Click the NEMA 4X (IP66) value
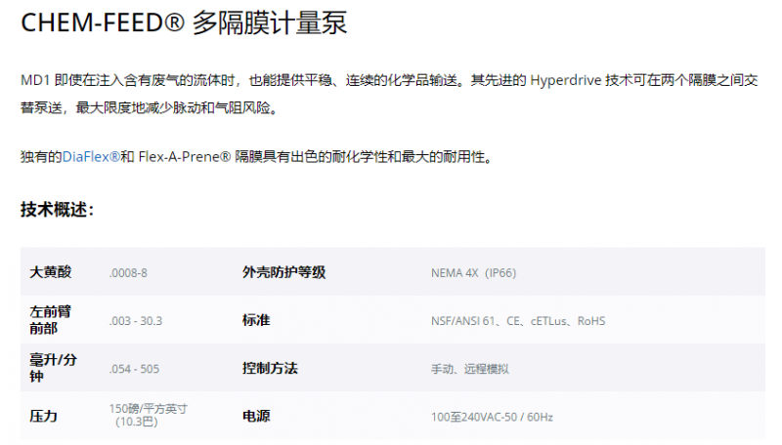Screen dimensions: 782x445 click(473, 272)
